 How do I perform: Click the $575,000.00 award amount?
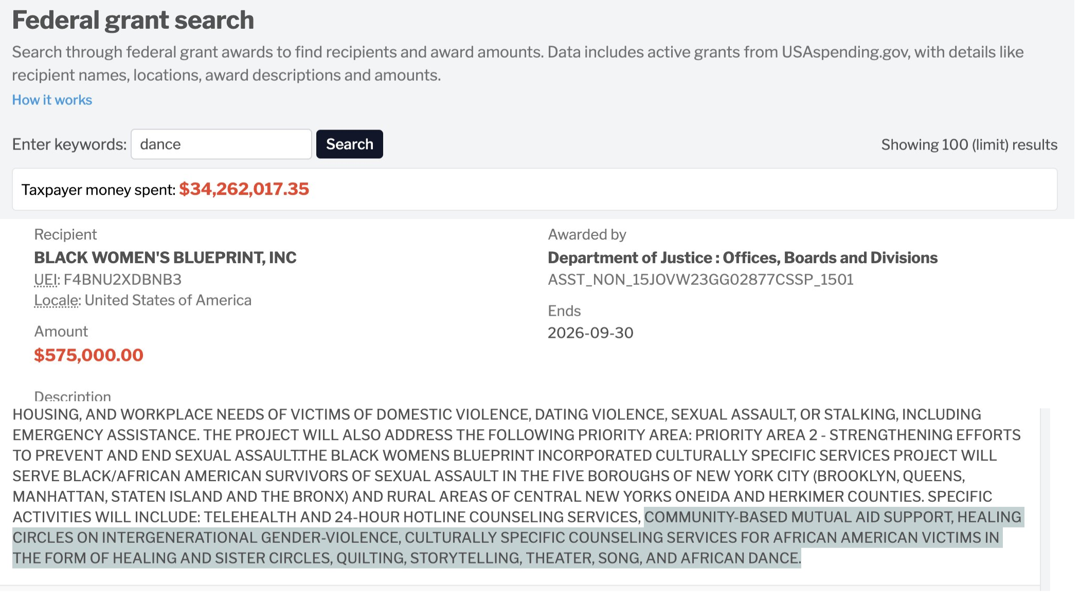88,355
